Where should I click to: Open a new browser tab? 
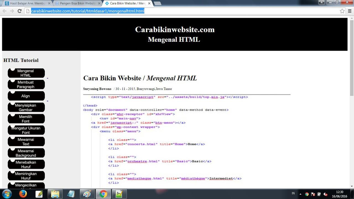[x=157, y=4]
